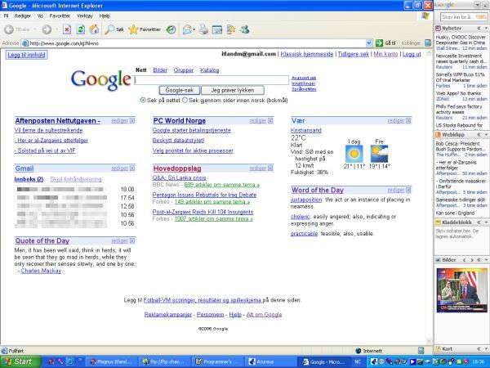Click the Forward arrow toolbar button
The image size is (490, 368).
click(x=47, y=29)
